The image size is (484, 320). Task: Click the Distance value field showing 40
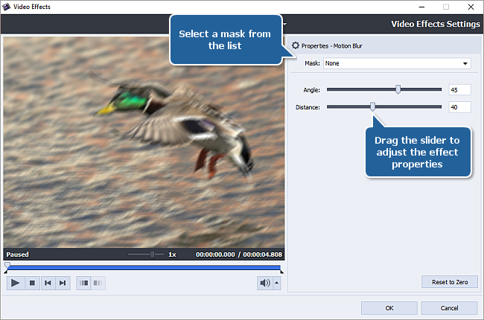[459, 107]
